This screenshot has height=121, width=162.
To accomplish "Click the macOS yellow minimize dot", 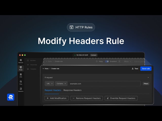I will (23, 55).
